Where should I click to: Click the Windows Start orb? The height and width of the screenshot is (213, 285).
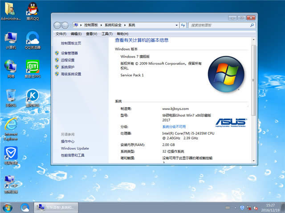tap(7, 208)
